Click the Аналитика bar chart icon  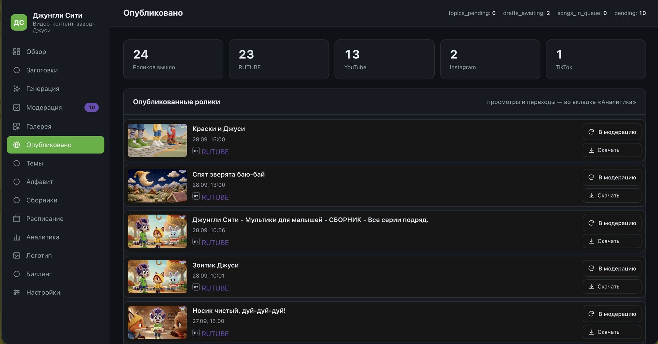16,237
